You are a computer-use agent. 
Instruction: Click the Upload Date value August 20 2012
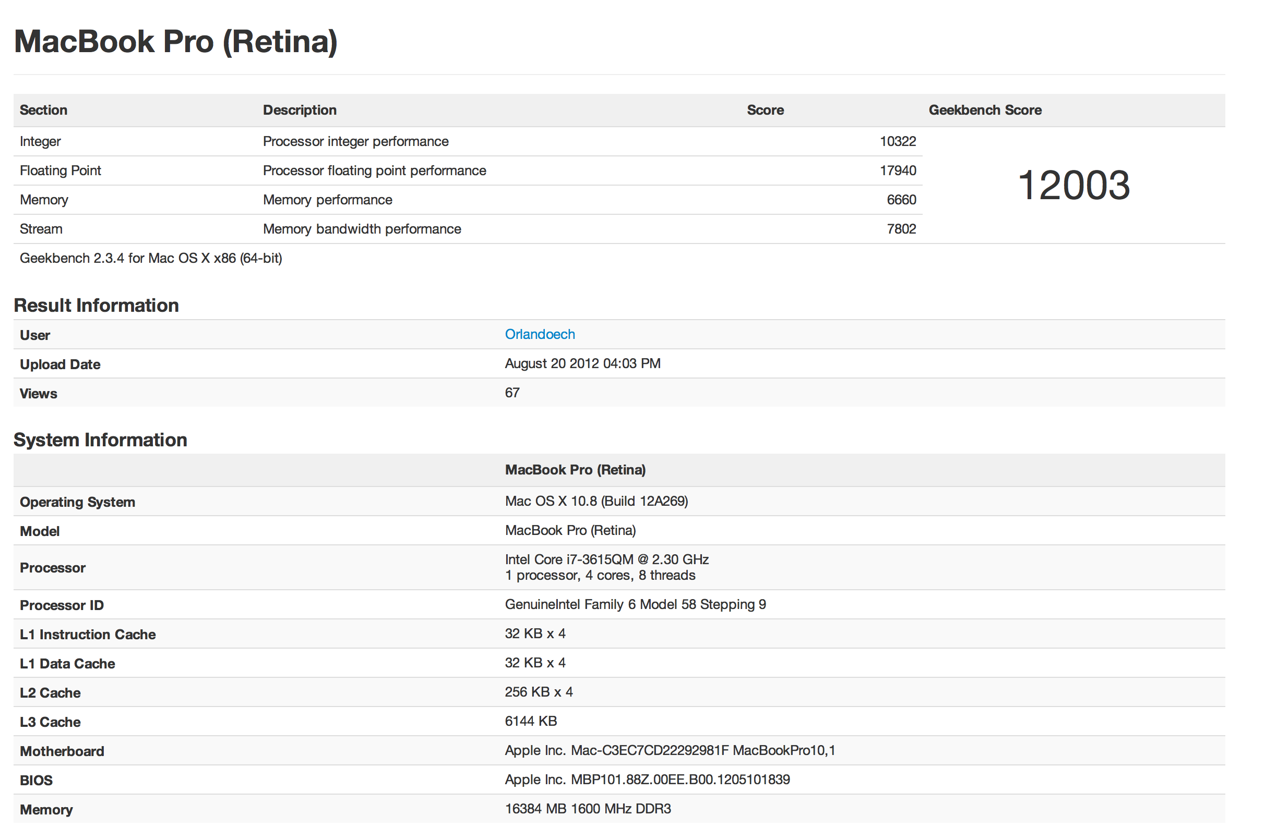pos(582,363)
